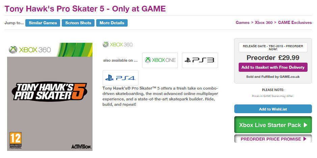Click the release date preorder notice
The image size is (317, 158).
click(273, 47)
